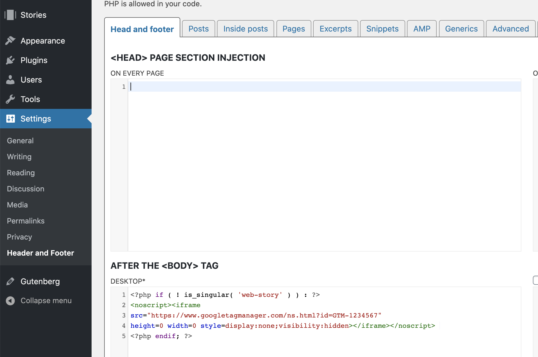Screen dimensions: 538x357
Task: Open the Inside posts tab
Action: click(245, 28)
